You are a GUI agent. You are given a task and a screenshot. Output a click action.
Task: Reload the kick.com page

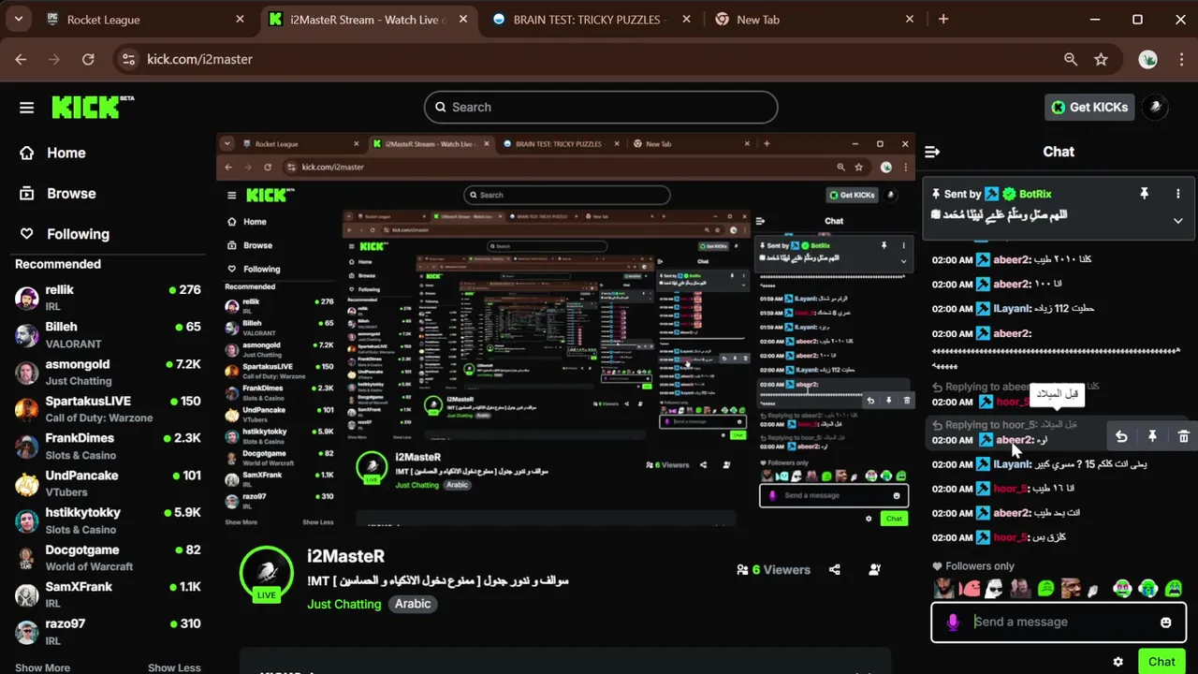click(88, 59)
